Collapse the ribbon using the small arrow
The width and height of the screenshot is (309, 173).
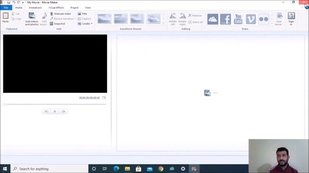(x=302, y=8)
